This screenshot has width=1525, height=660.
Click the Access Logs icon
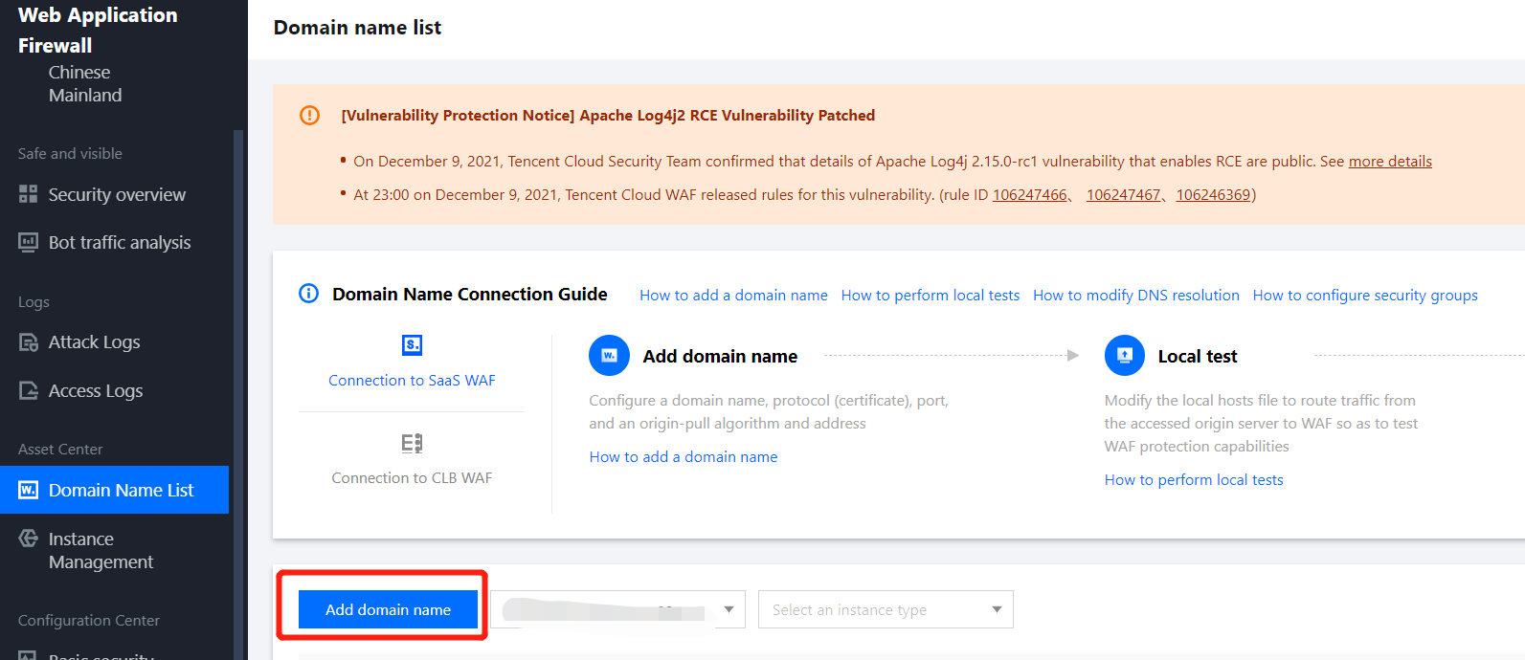28,390
